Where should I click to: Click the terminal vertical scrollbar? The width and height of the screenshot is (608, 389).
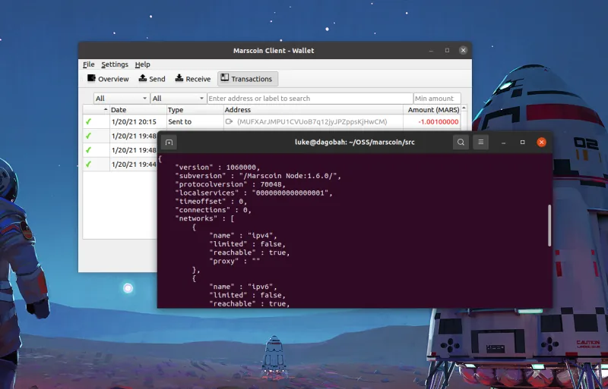point(549,224)
